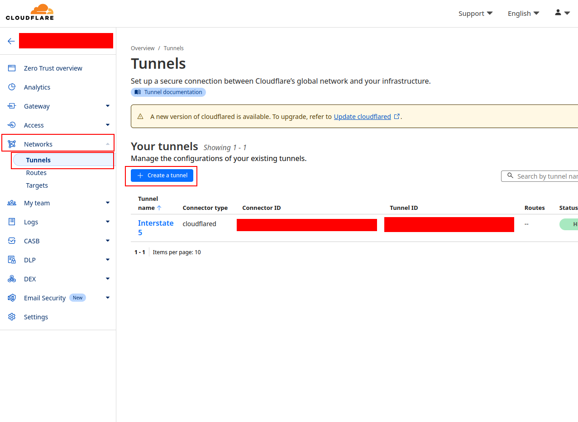578x422 pixels.
Task: Click the Cloudflare logo
Action: [x=29, y=12]
